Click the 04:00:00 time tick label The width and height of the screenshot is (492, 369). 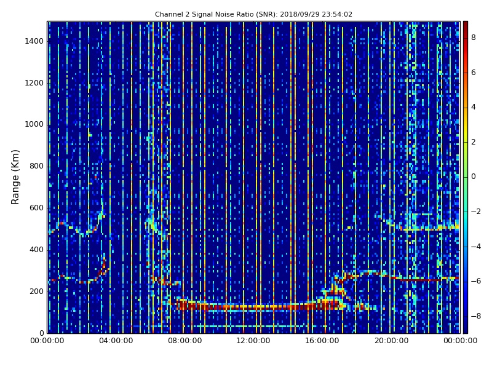click(x=116, y=341)
